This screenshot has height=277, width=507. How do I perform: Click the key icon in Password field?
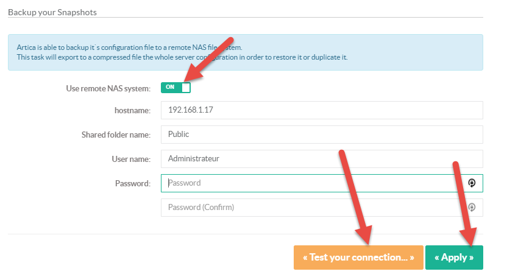[x=472, y=183]
